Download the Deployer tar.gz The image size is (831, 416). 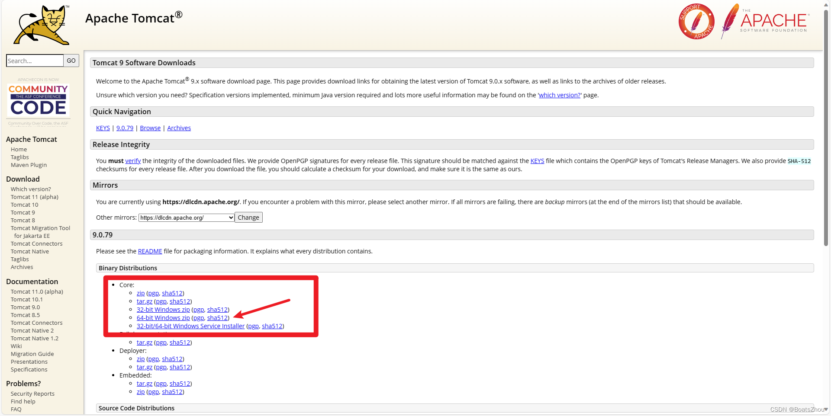145,367
